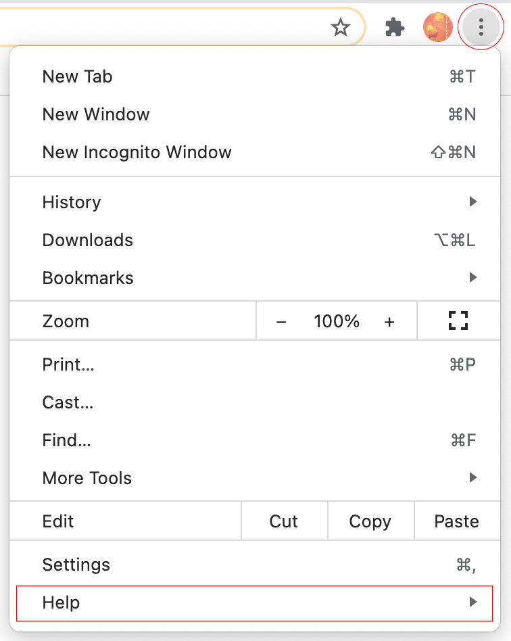
Task: Expand the More Tools submenu
Action: click(x=255, y=477)
